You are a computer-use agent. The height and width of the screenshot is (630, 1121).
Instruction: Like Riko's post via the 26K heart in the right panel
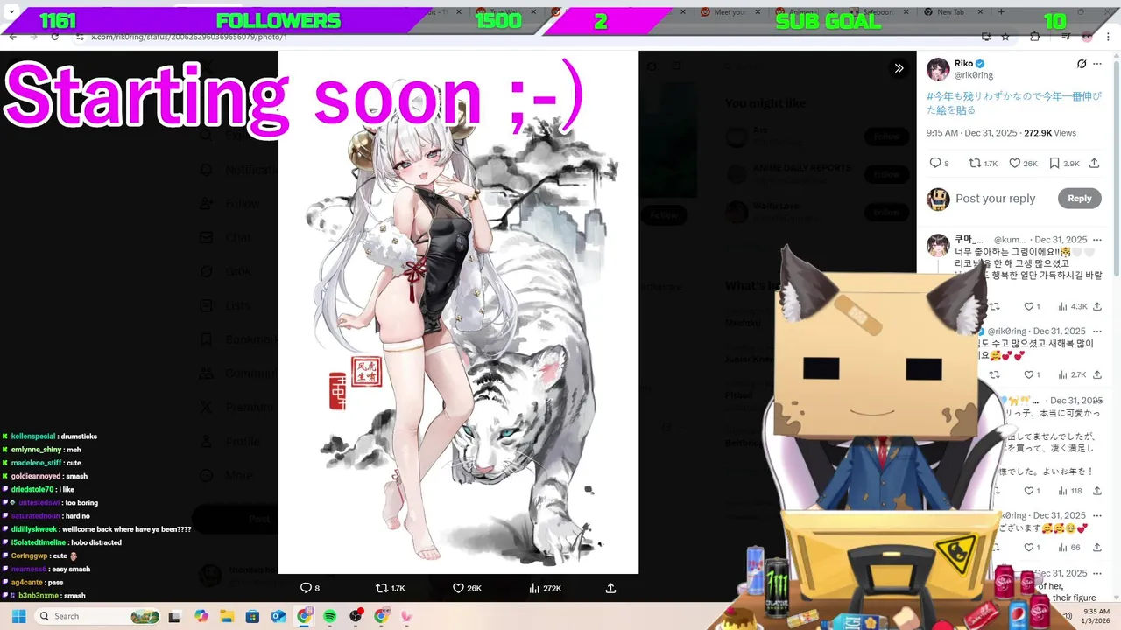1023,163
